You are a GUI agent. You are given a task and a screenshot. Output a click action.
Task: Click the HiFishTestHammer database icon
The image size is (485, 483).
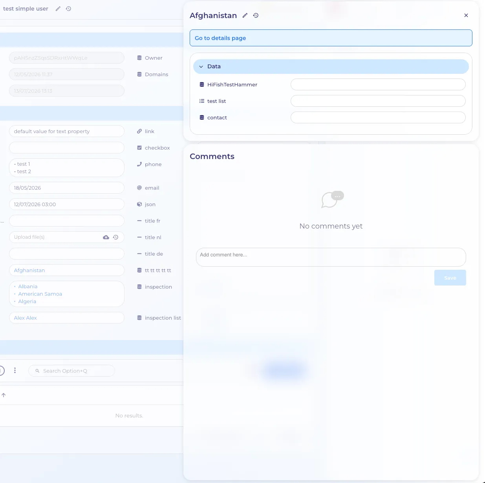(202, 84)
